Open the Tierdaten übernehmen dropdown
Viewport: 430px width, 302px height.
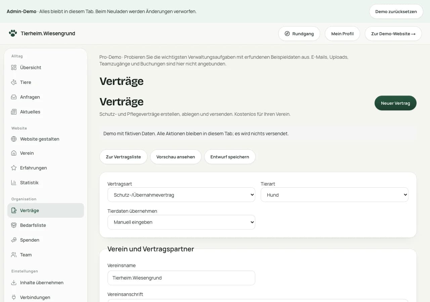181,222
